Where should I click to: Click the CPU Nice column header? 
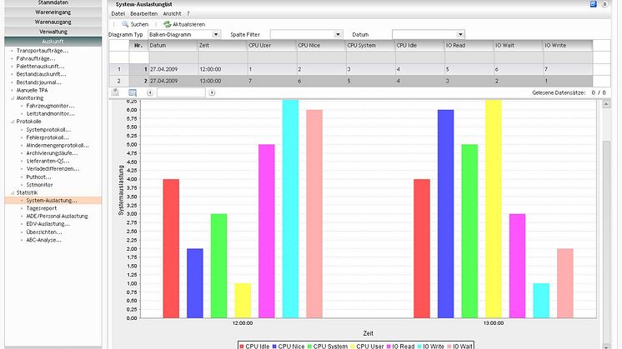click(321, 45)
